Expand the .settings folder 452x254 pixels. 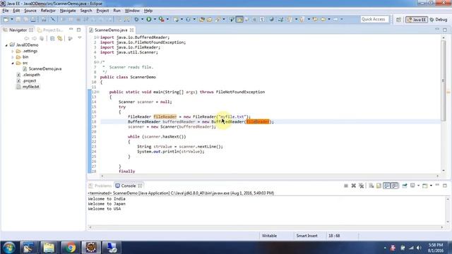(13, 52)
